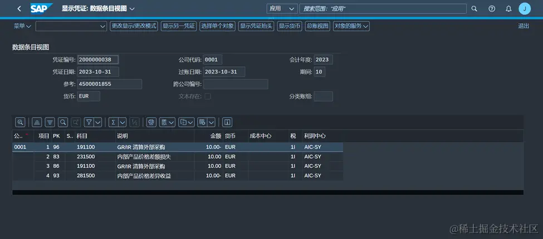Sort table in ascending order
The height and width of the screenshot is (239, 543).
(37, 122)
